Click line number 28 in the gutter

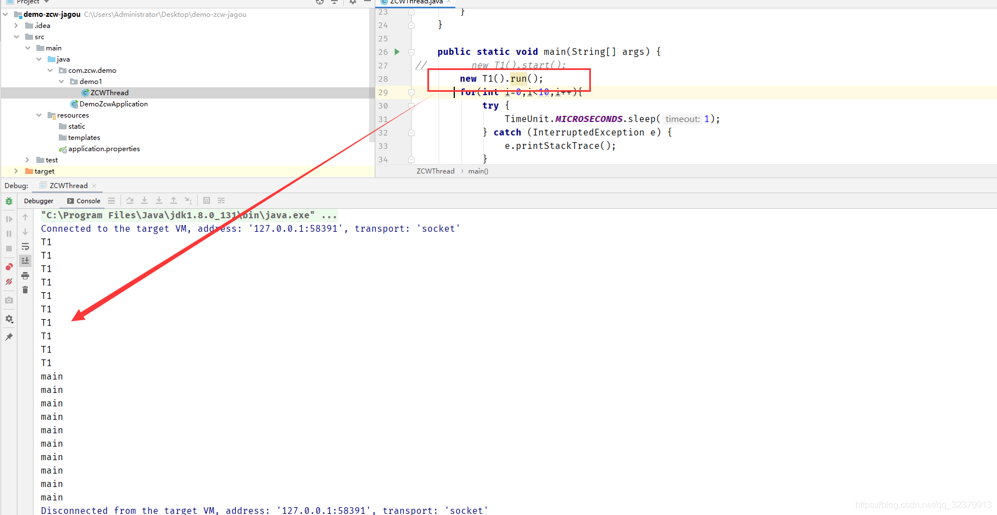click(383, 79)
